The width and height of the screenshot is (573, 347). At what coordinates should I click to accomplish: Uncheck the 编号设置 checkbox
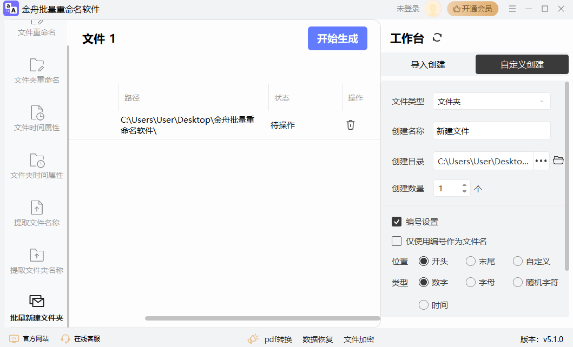(x=397, y=222)
